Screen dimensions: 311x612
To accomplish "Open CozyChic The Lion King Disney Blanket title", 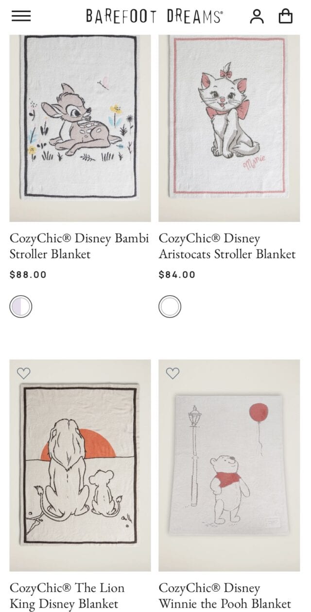I will tap(67, 596).
